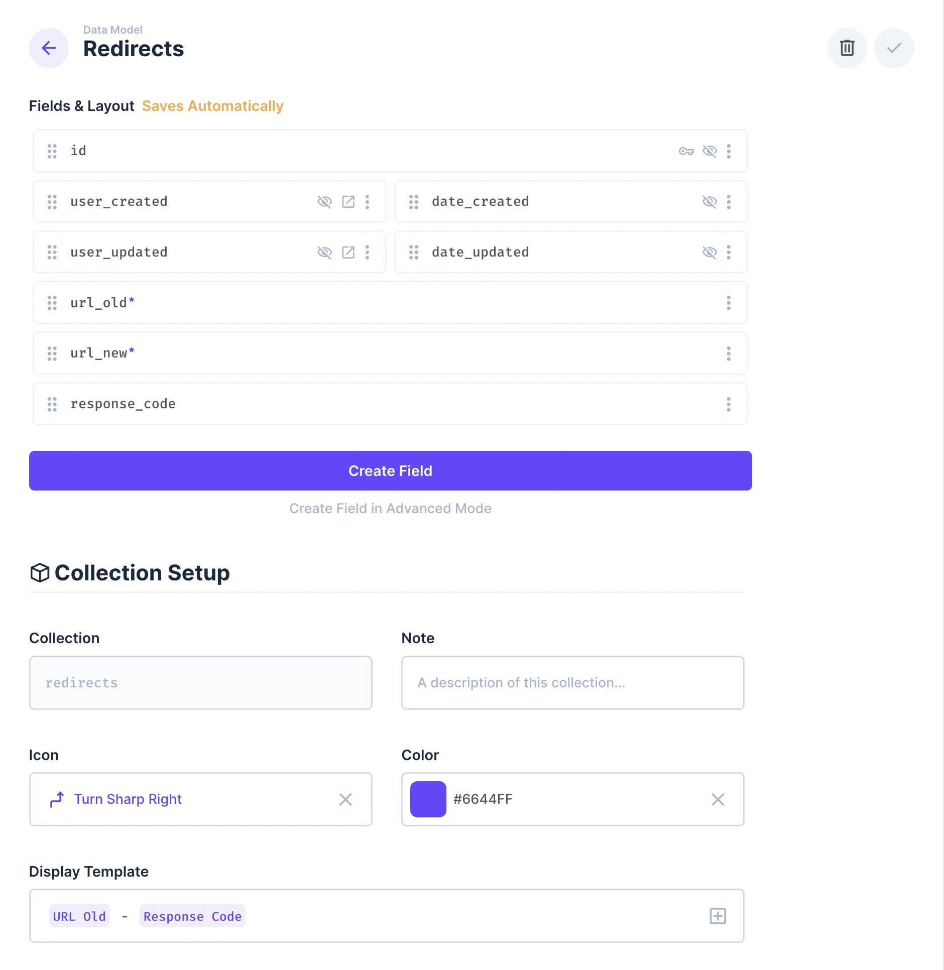The image size is (944, 970).
Task: Save changes using the checkmark icon
Action: coord(893,48)
